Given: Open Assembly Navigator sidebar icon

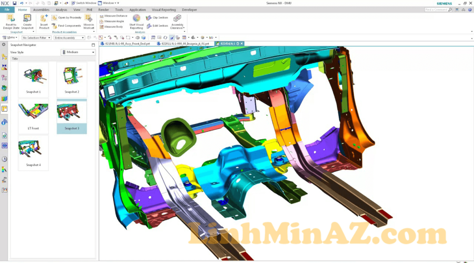Looking at the screenshot, I should tap(4, 57).
